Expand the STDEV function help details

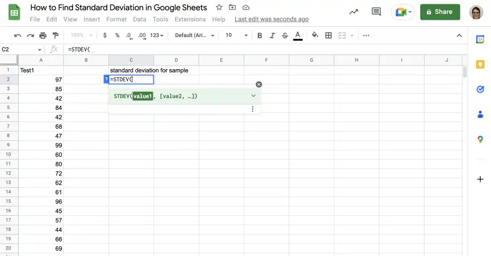254,96
